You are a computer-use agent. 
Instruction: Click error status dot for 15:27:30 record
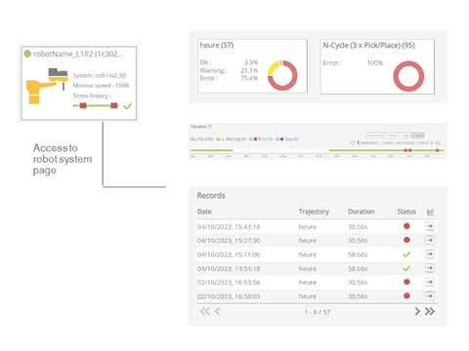pyautogui.click(x=406, y=240)
